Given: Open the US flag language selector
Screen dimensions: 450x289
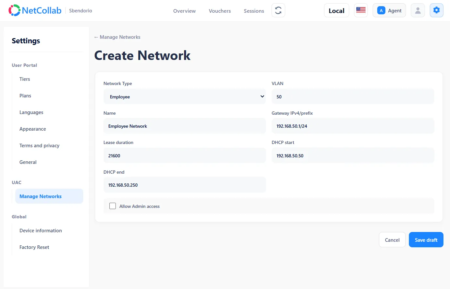Looking at the screenshot, I should (361, 10).
